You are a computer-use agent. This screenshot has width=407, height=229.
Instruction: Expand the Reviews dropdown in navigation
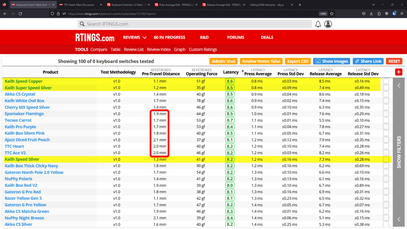tap(135, 37)
